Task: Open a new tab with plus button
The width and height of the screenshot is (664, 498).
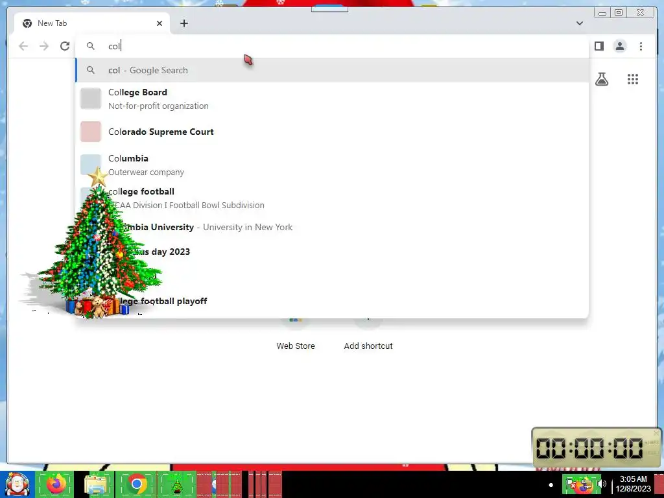Action: click(x=184, y=23)
